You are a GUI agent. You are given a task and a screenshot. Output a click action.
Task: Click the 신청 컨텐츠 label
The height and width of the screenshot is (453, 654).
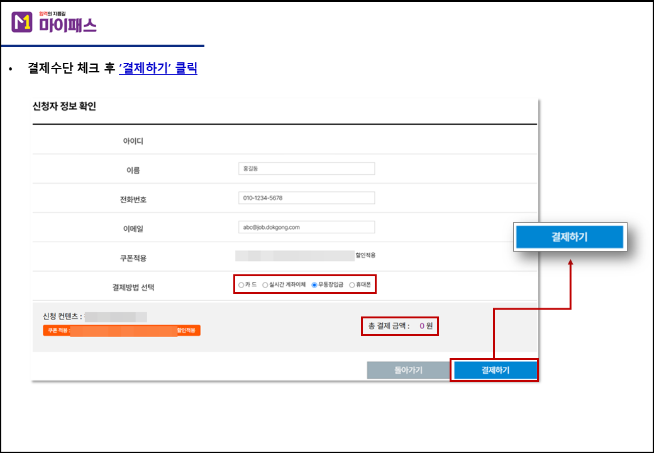click(x=58, y=316)
